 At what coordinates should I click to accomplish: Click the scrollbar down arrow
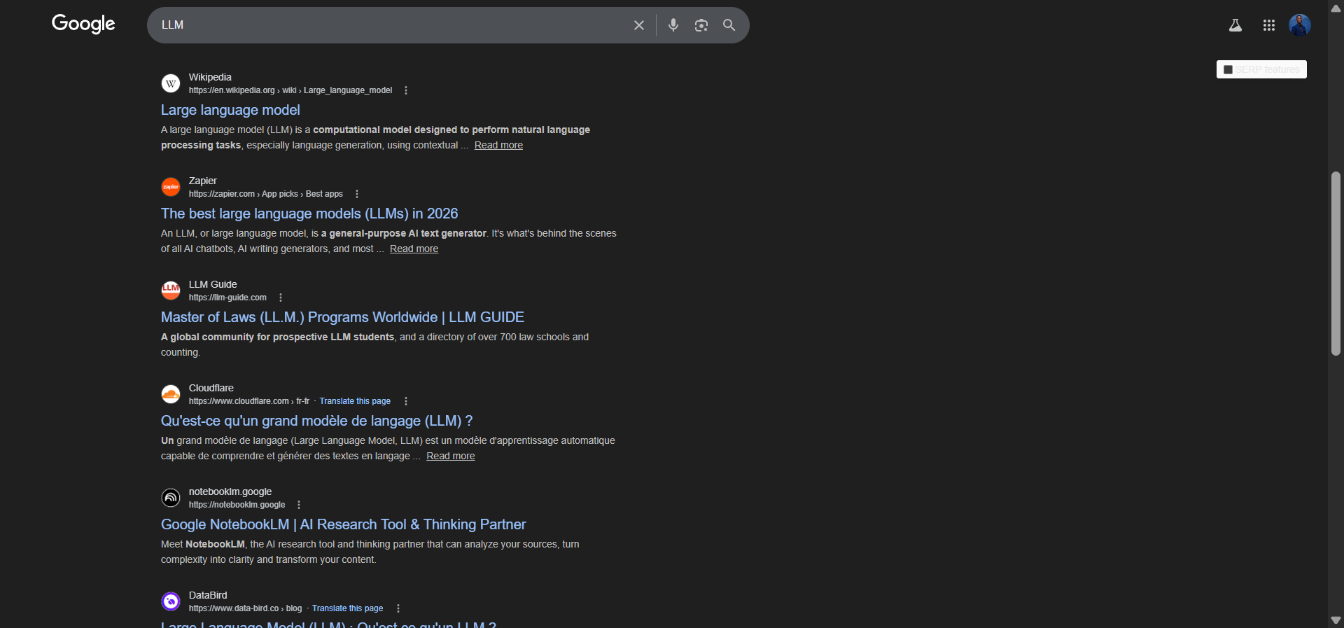[1336, 620]
